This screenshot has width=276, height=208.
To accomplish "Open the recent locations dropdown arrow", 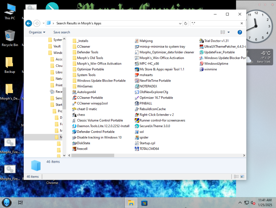I will pyautogui.click(x=43, y=23).
